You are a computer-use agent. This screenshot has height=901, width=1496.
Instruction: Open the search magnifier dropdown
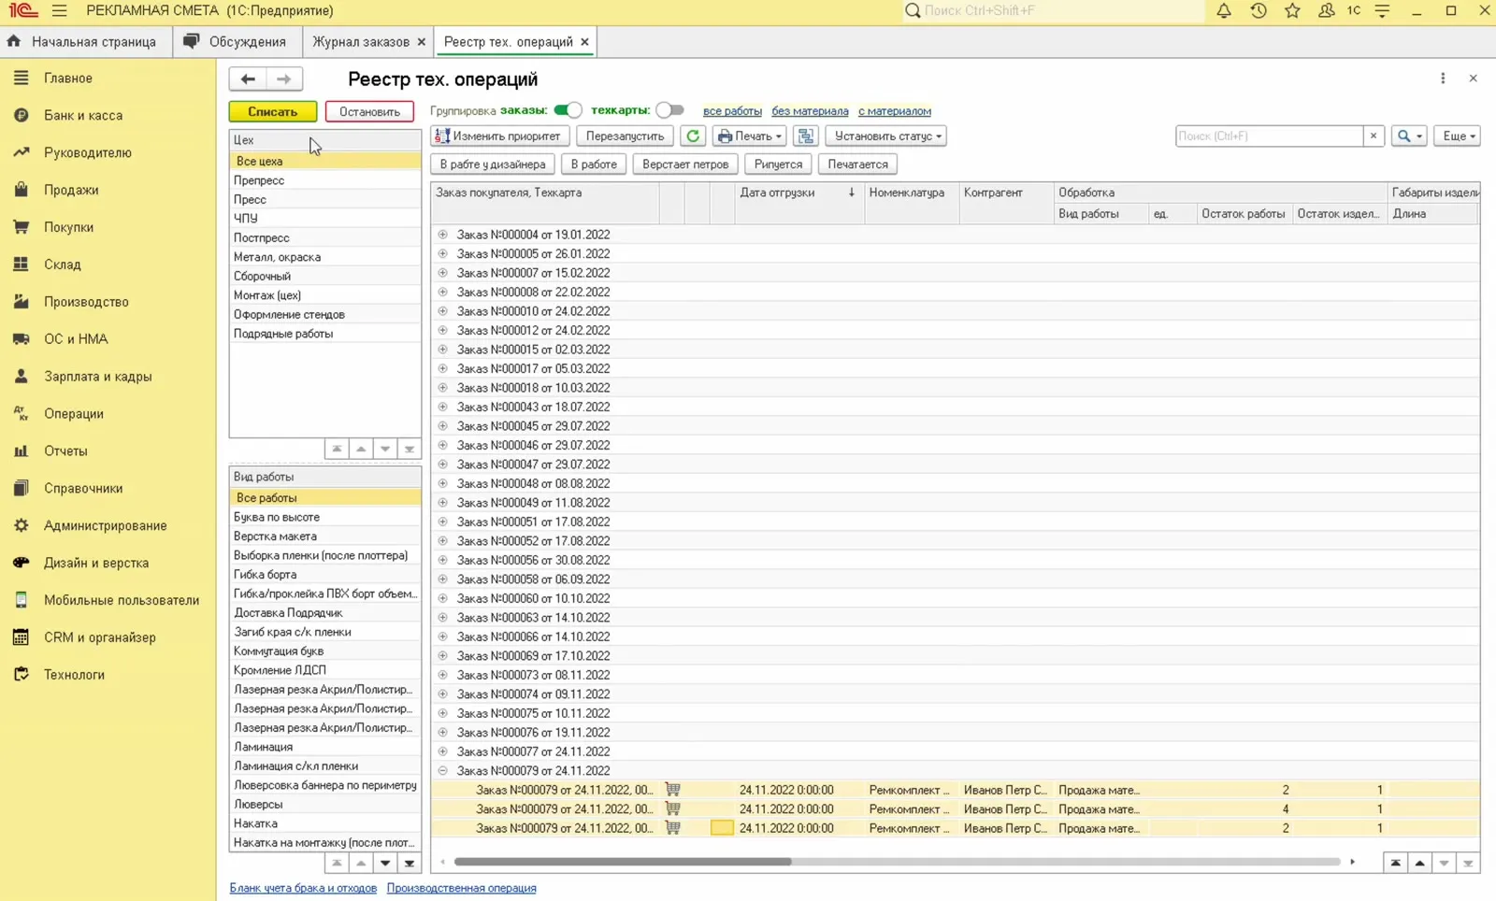[x=1408, y=136]
